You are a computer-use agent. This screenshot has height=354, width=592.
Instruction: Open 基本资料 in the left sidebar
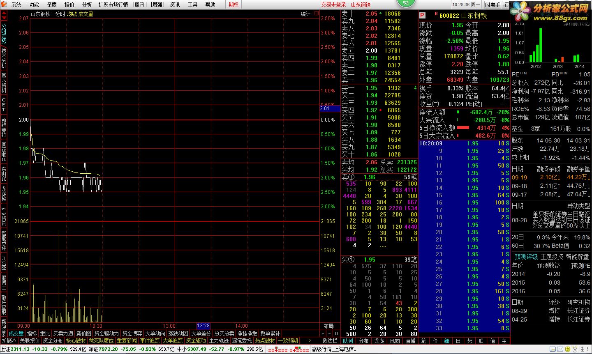4,83
